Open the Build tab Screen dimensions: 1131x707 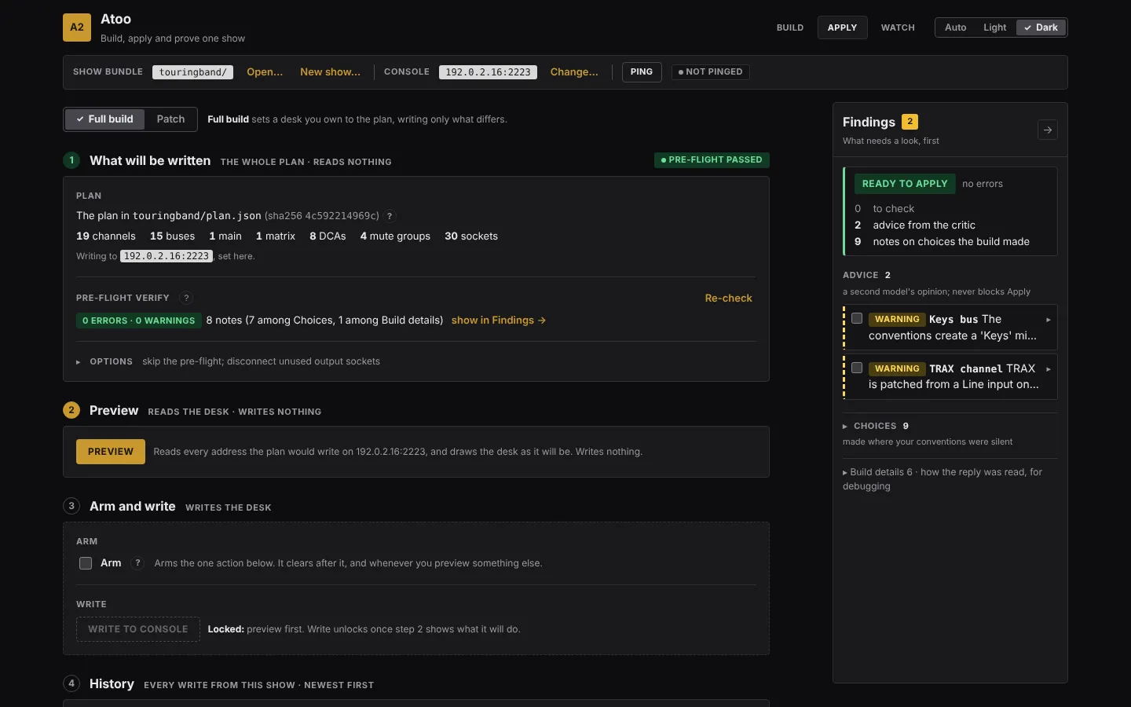pos(790,27)
